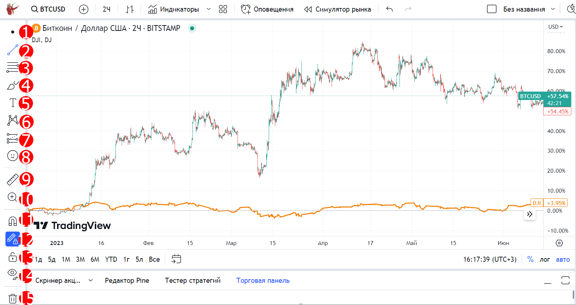
Task: Redo the chart action
Action: coord(408,9)
